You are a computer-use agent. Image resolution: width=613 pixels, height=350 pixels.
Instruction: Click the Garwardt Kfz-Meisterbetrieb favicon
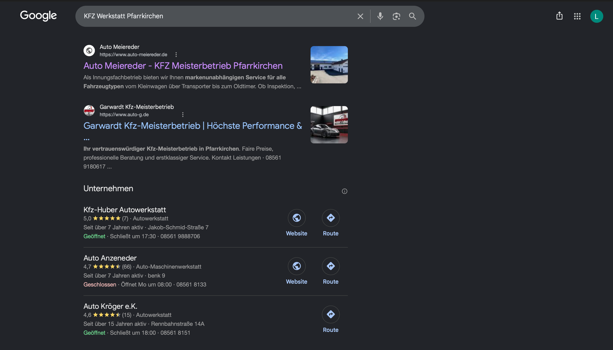coord(89,111)
